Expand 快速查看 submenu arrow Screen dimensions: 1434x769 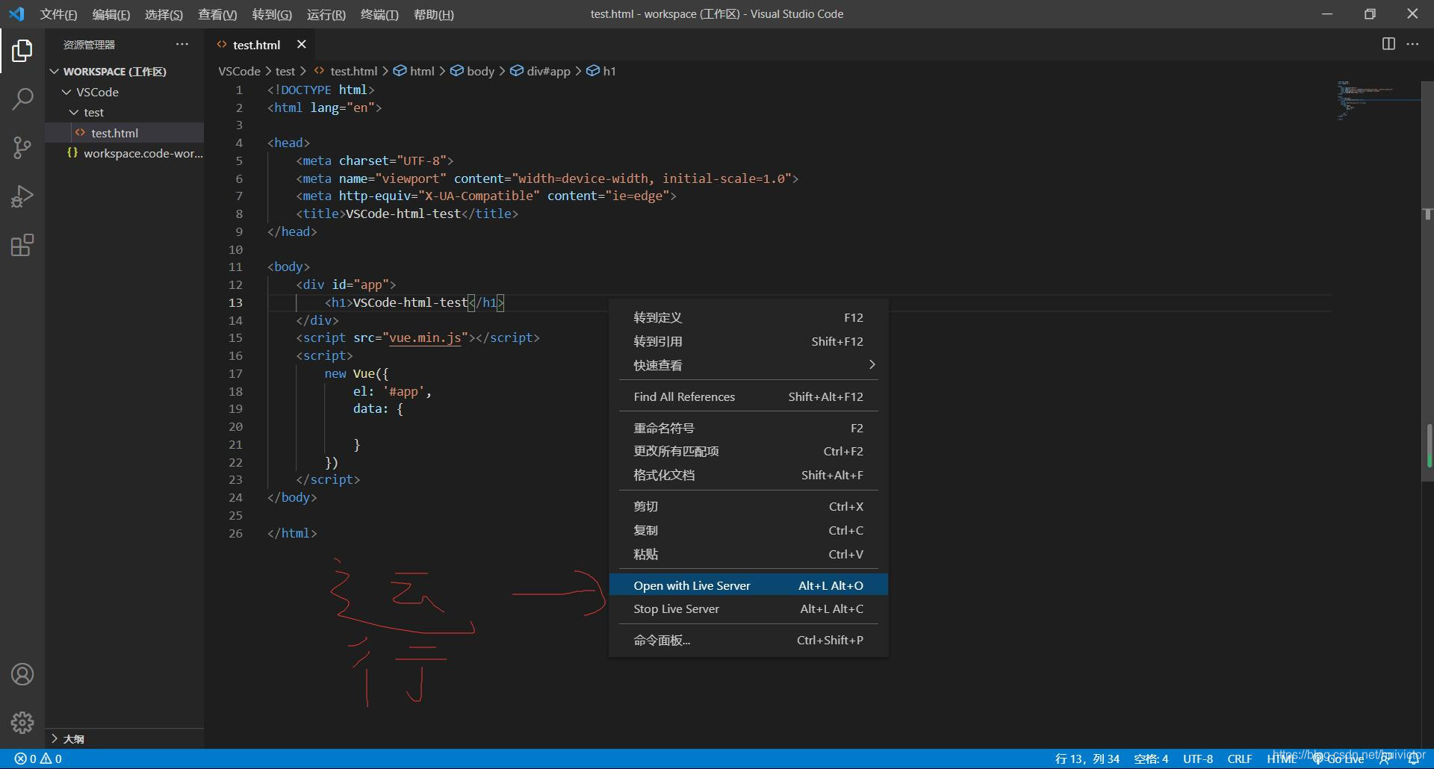[871, 364]
